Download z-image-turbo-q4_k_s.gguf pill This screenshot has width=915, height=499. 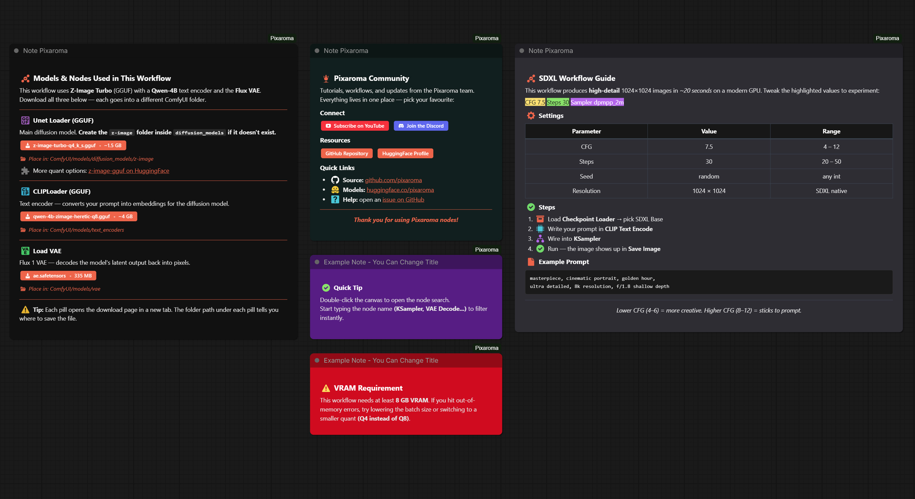click(73, 145)
